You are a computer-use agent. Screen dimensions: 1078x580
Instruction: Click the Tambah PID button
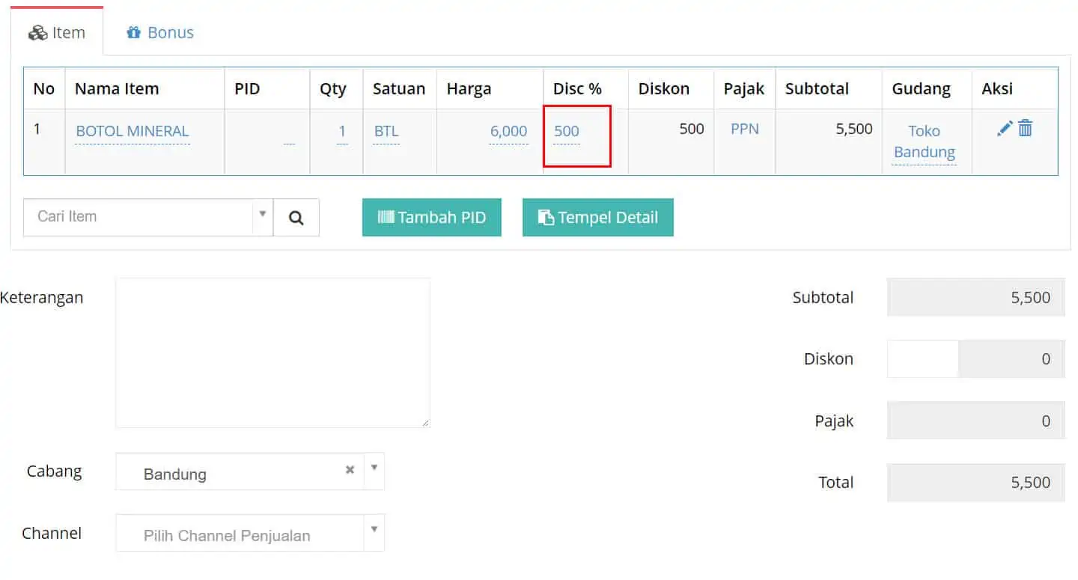(432, 217)
